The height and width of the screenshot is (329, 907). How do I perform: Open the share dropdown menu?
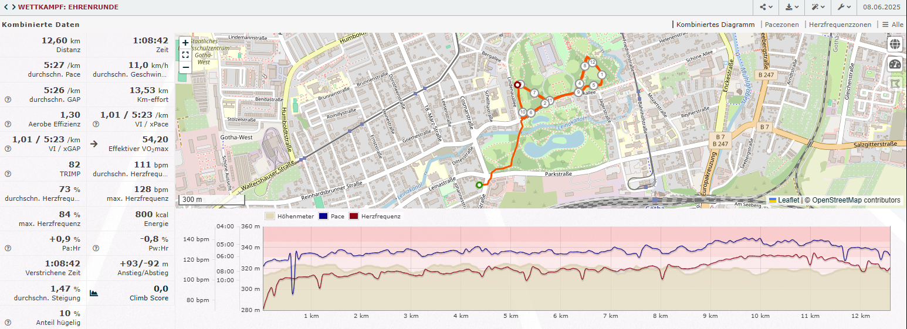tap(766, 7)
